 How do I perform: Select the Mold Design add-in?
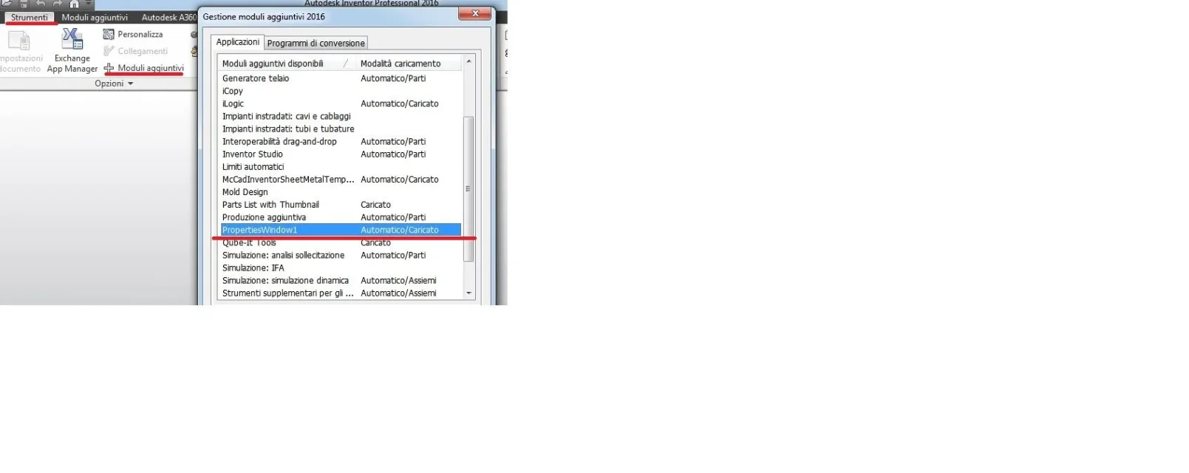[x=341, y=191]
